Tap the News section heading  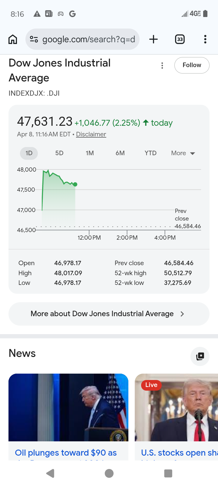22,353
